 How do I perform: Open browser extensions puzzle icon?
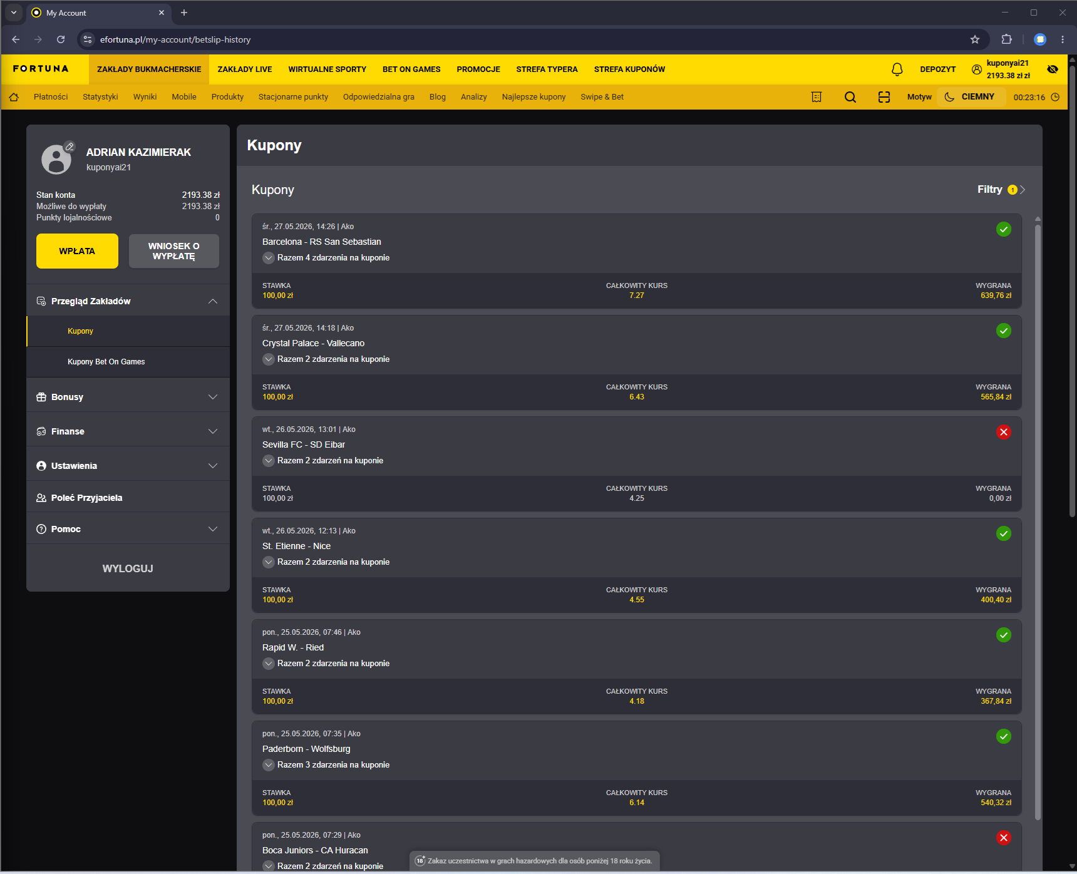click(x=1006, y=39)
